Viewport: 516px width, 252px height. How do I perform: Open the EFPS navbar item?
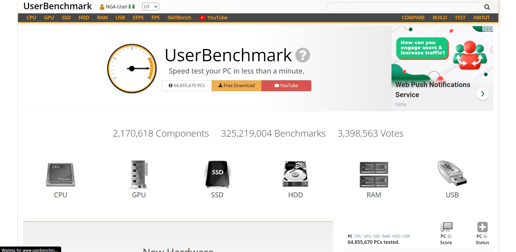point(138,18)
